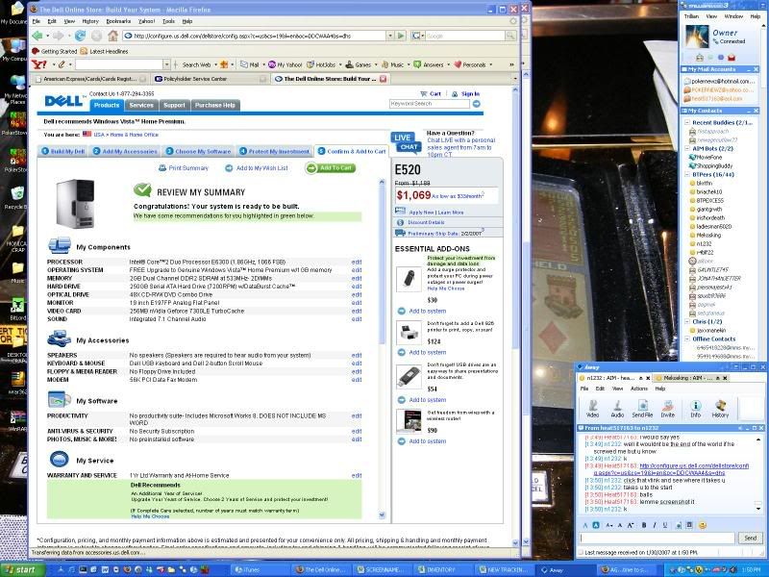Open the Firefox Bookmarks menu

coord(118,21)
